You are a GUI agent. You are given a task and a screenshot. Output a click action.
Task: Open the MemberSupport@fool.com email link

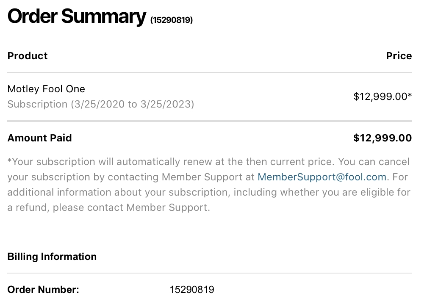coord(322,177)
